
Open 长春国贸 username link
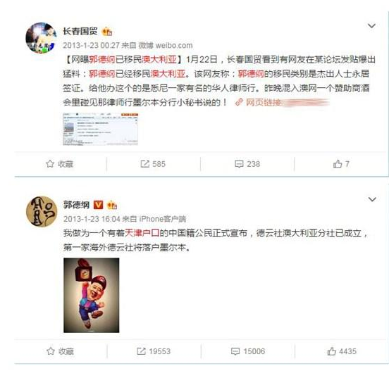pyautogui.click(x=80, y=31)
